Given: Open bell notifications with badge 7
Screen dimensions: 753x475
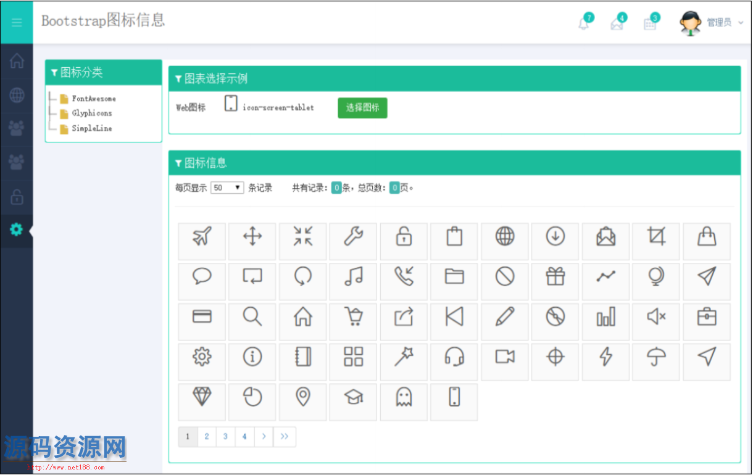Looking at the screenshot, I should click(x=585, y=22).
